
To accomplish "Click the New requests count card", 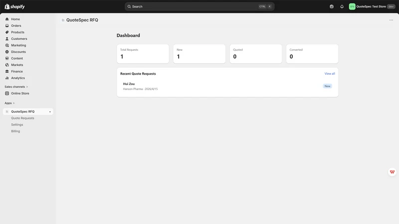I will tap(199, 54).
